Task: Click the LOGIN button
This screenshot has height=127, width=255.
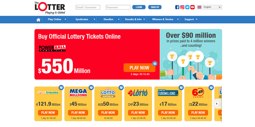Action: pos(139,7)
